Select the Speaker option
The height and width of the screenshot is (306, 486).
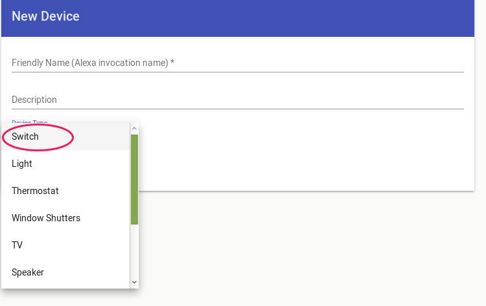coord(28,272)
